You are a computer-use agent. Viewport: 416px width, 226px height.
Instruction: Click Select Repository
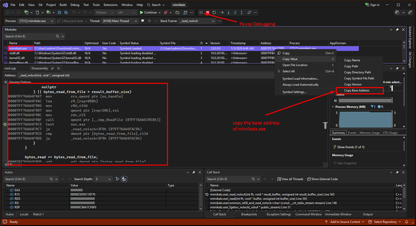point(385,222)
